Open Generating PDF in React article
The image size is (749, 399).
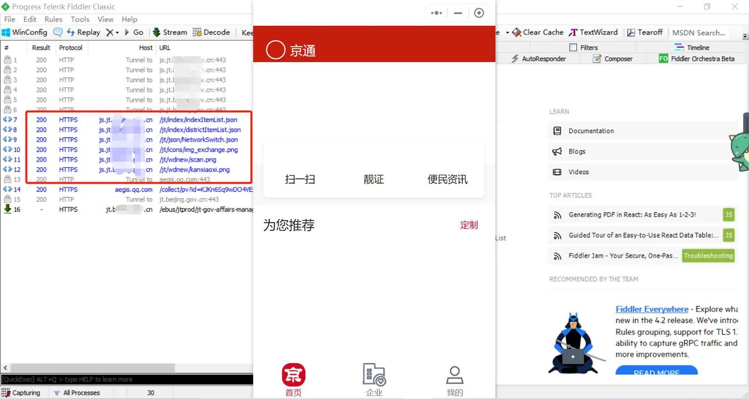(632, 215)
